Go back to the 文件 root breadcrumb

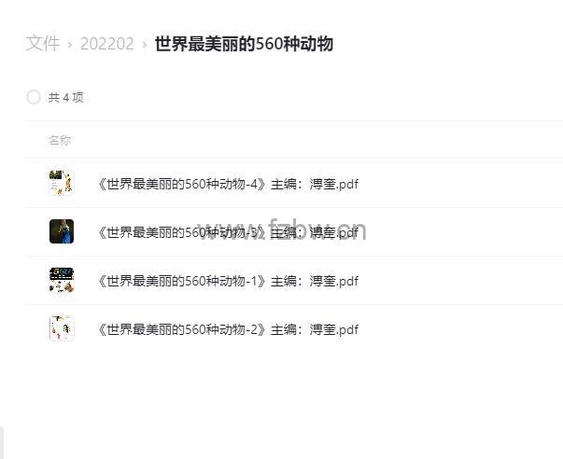[x=43, y=44]
